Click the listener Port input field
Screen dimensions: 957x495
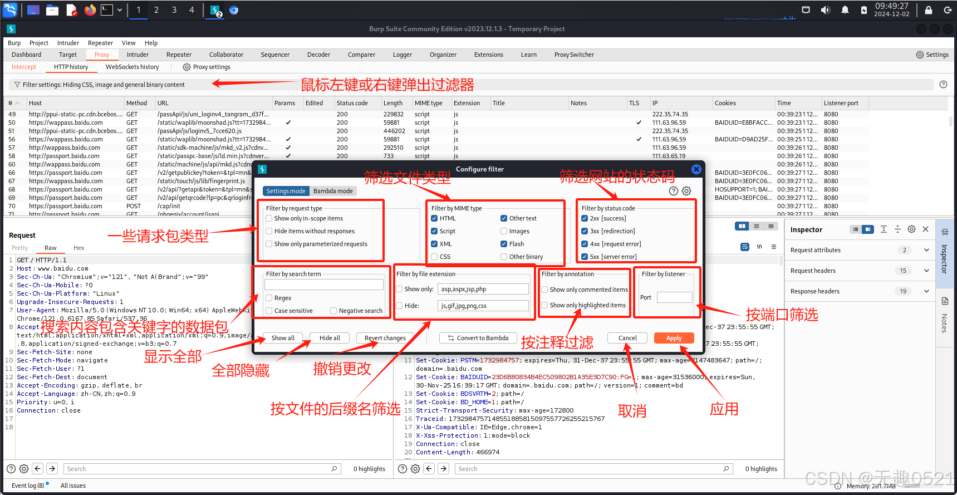(x=674, y=297)
